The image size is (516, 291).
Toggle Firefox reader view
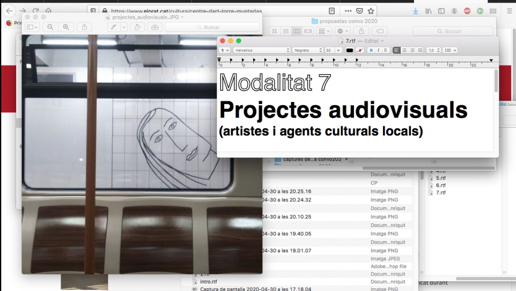point(331,11)
